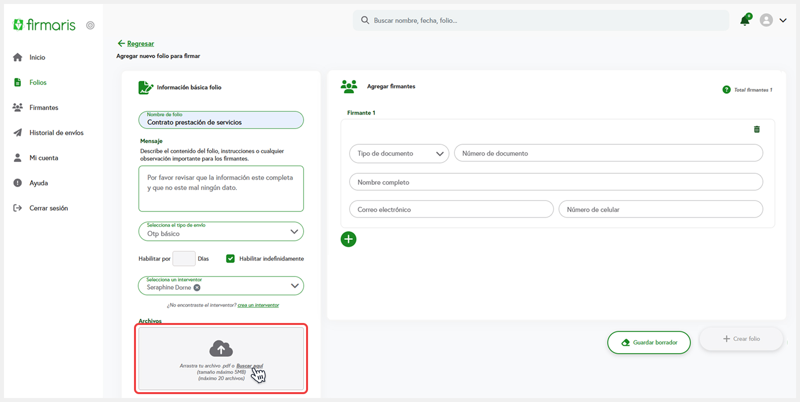Click the Guardar borrador button

tap(649, 342)
